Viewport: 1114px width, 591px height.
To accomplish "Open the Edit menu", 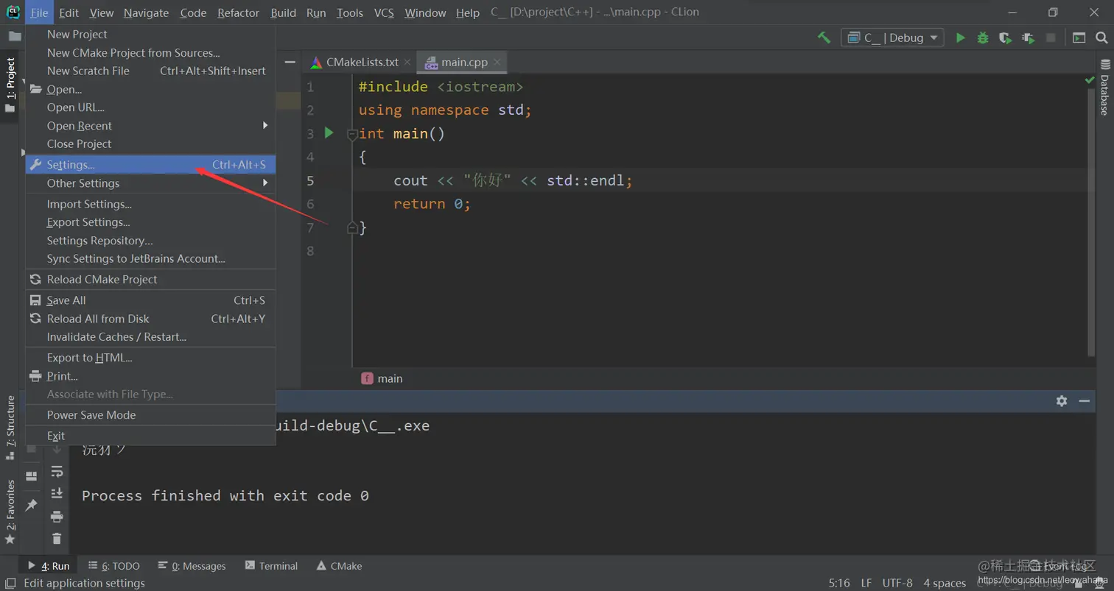I will pyautogui.click(x=69, y=13).
